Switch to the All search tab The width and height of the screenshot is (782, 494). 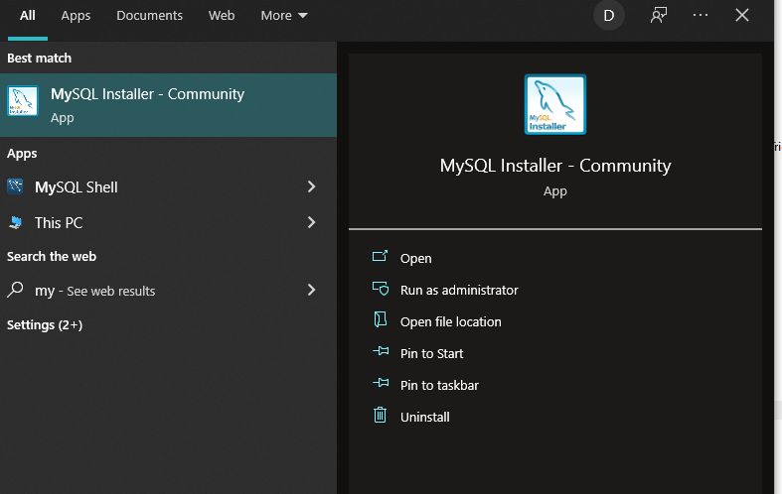pyautogui.click(x=28, y=16)
